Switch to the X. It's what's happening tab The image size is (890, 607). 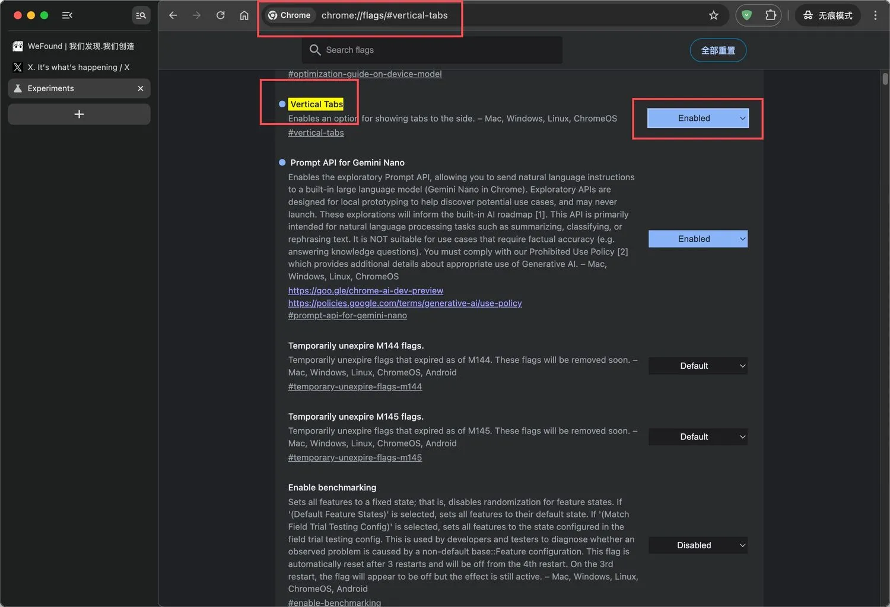coord(79,68)
